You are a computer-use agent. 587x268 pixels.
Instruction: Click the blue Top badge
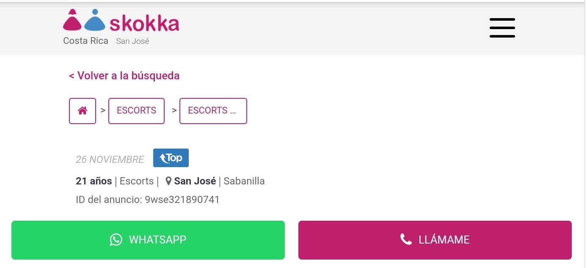171,158
